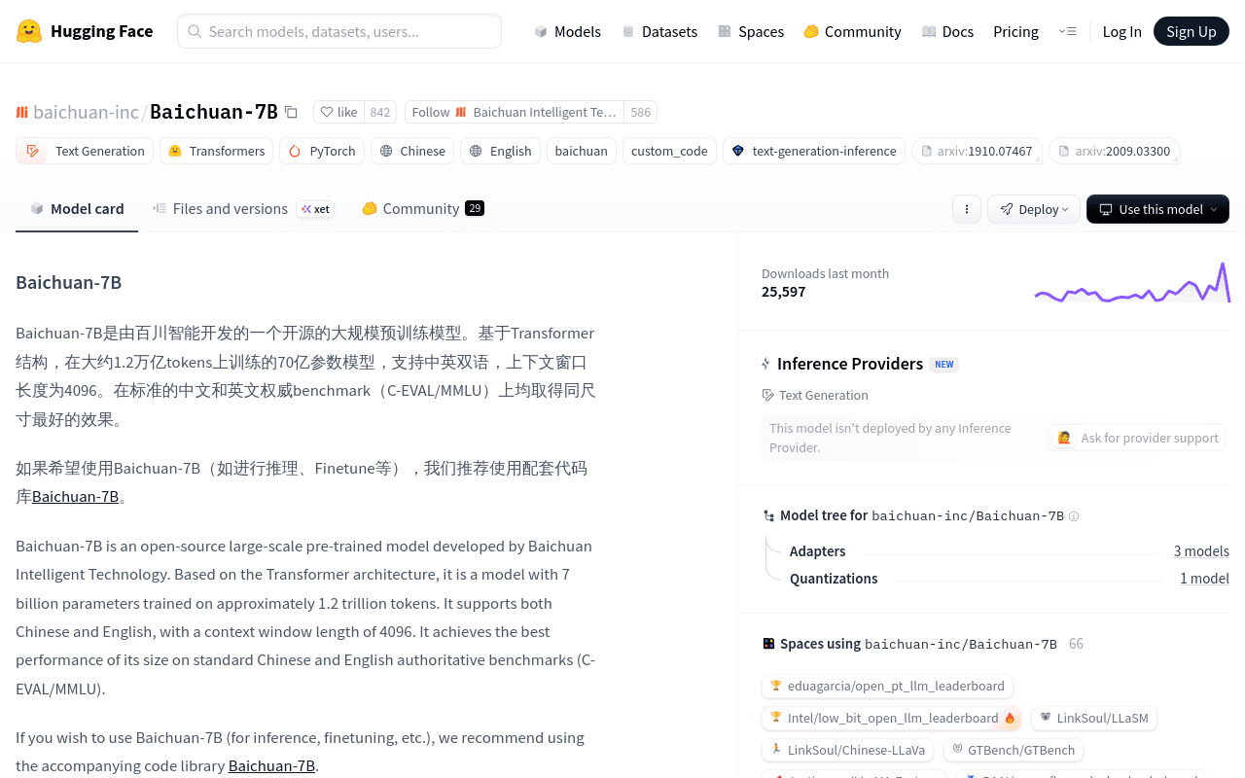Click the text-generation-inference tag
The width and height of the screenshot is (1245, 778).
click(814, 151)
